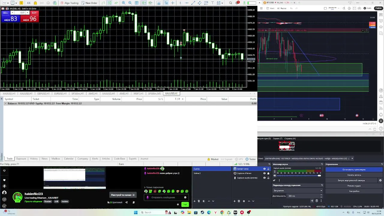
Task: Delete selected OBS scene trash icon
Action: (199, 201)
